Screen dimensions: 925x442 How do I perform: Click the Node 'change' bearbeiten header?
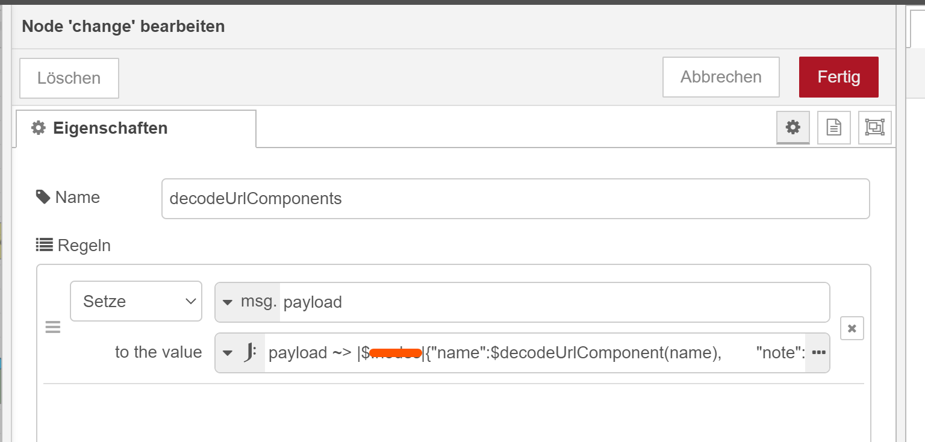tap(123, 26)
